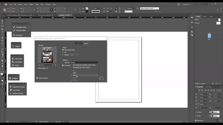Select the Scissors tool
The height and width of the screenshot is (125, 223).
tap(2, 49)
